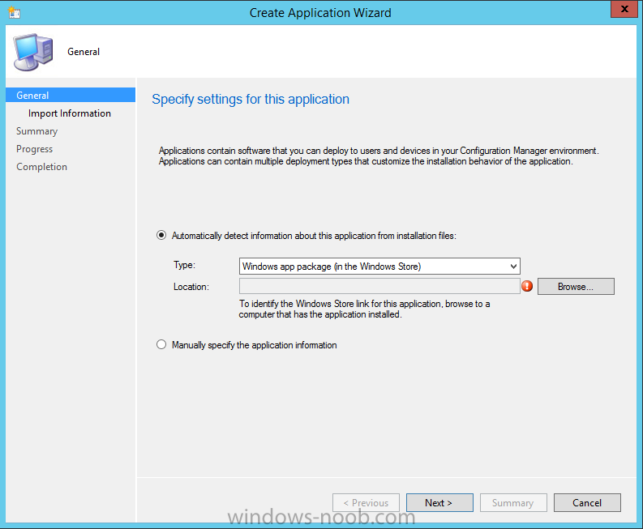Click the Location input field
643x529 pixels.
click(379, 286)
